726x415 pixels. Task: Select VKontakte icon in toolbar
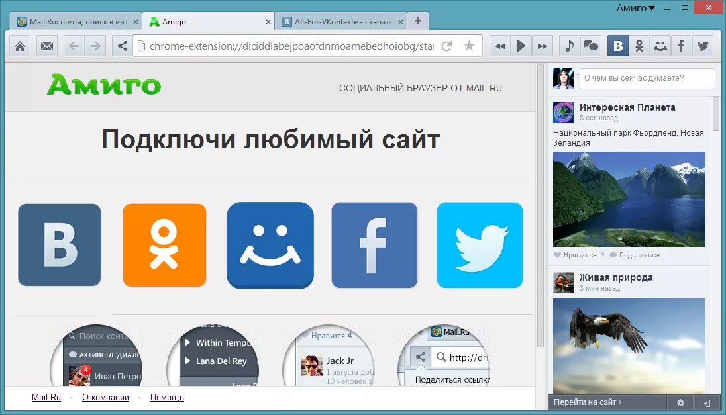click(x=618, y=46)
